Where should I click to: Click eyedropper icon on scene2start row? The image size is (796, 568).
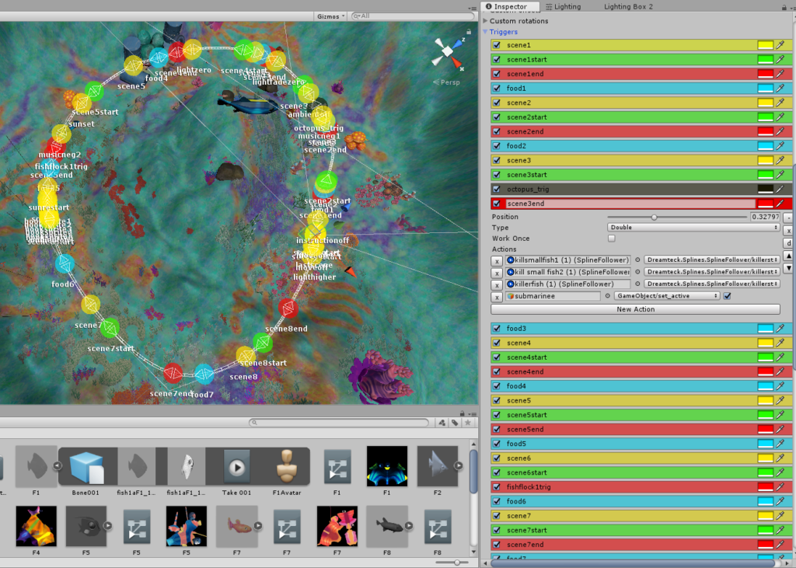tap(780, 117)
